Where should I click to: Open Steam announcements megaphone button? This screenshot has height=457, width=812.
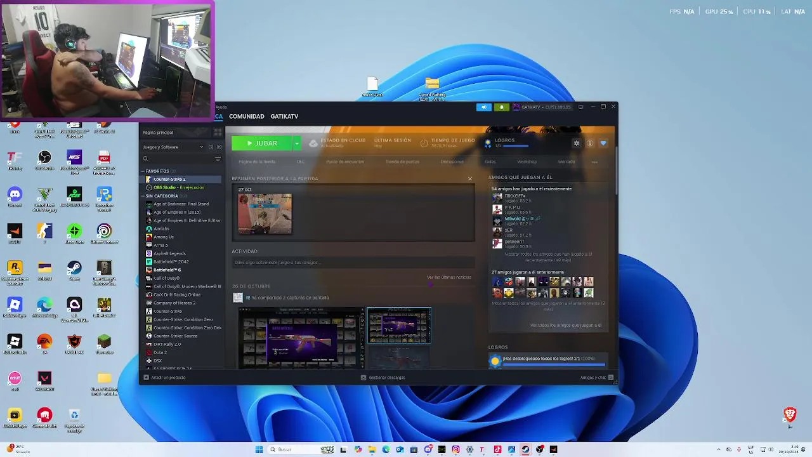pyautogui.click(x=484, y=107)
